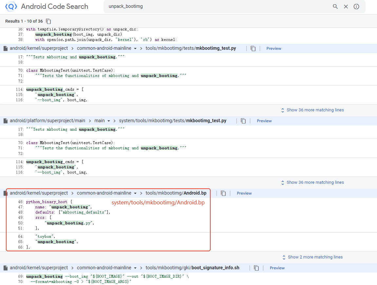377x285 pixels.
Task: Open tools/mkbootimg/gki/boot_signature_info.sh link
Action: click(x=192, y=268)
